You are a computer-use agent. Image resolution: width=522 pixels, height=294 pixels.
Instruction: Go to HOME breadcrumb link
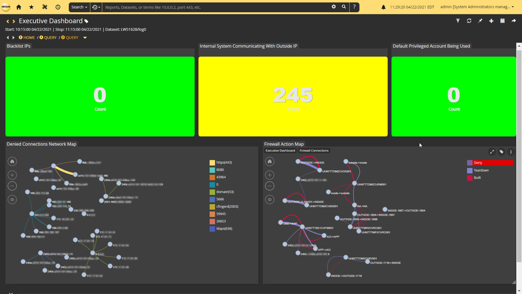(29, 38)
